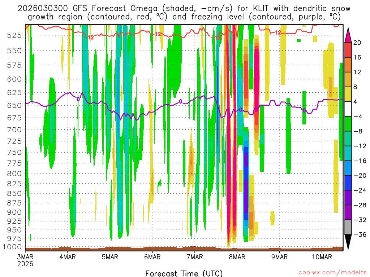The height and width of the screenshot is (277, 370).
Task: Click the black arrow below the colorbar
Action: (x=348, y=242)
